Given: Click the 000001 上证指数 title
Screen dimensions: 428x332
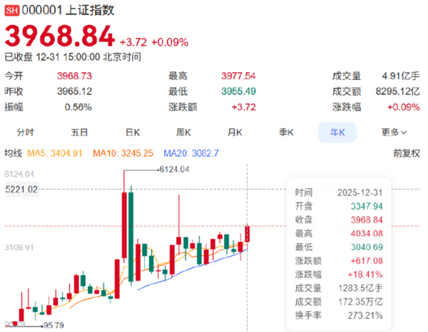Looking at the screenshot, I should point(68,11).
